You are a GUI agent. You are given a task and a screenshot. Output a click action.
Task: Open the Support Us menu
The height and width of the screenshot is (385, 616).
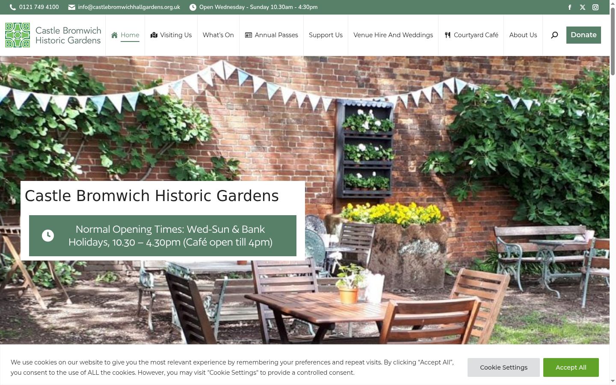326,35
